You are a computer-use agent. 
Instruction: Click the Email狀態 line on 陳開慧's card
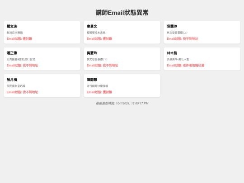click(99, 92)
